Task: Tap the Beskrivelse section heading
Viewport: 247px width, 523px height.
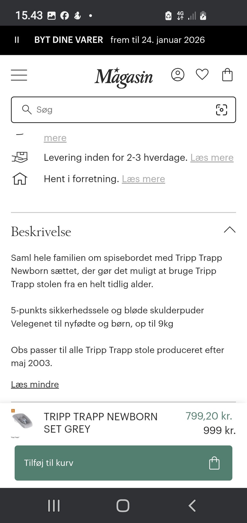Action: tap(41, 231)
